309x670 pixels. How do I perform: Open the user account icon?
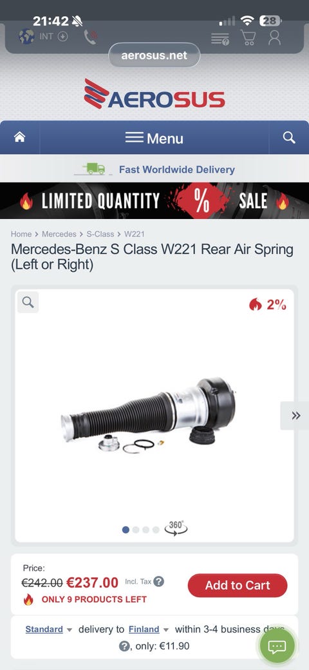point(274,37)
